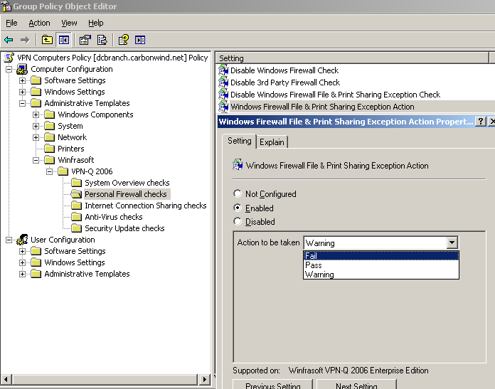Screen dimensions: 495x389
Task: Expand Software Settings under Computer Configuration
Action: coord(23,80)
